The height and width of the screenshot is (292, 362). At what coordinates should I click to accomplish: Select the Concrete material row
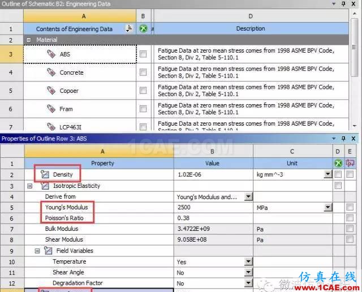point(80,72)
